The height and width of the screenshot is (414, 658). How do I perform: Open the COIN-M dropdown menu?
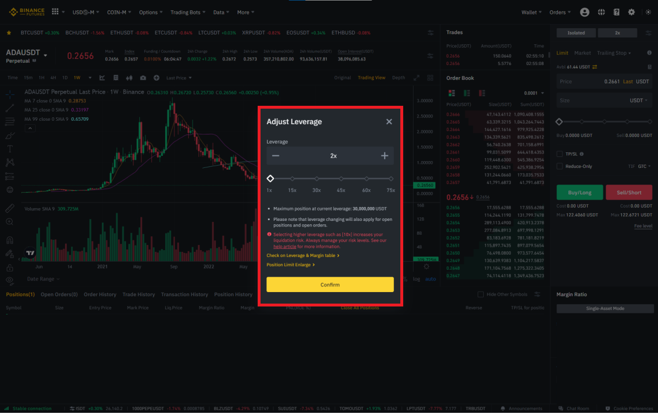118,12
